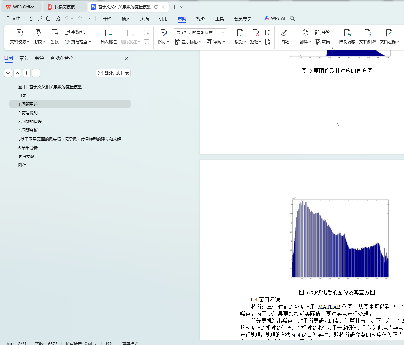
Task: Open the new tab options arrow
Action: click(x=181, y=7)
